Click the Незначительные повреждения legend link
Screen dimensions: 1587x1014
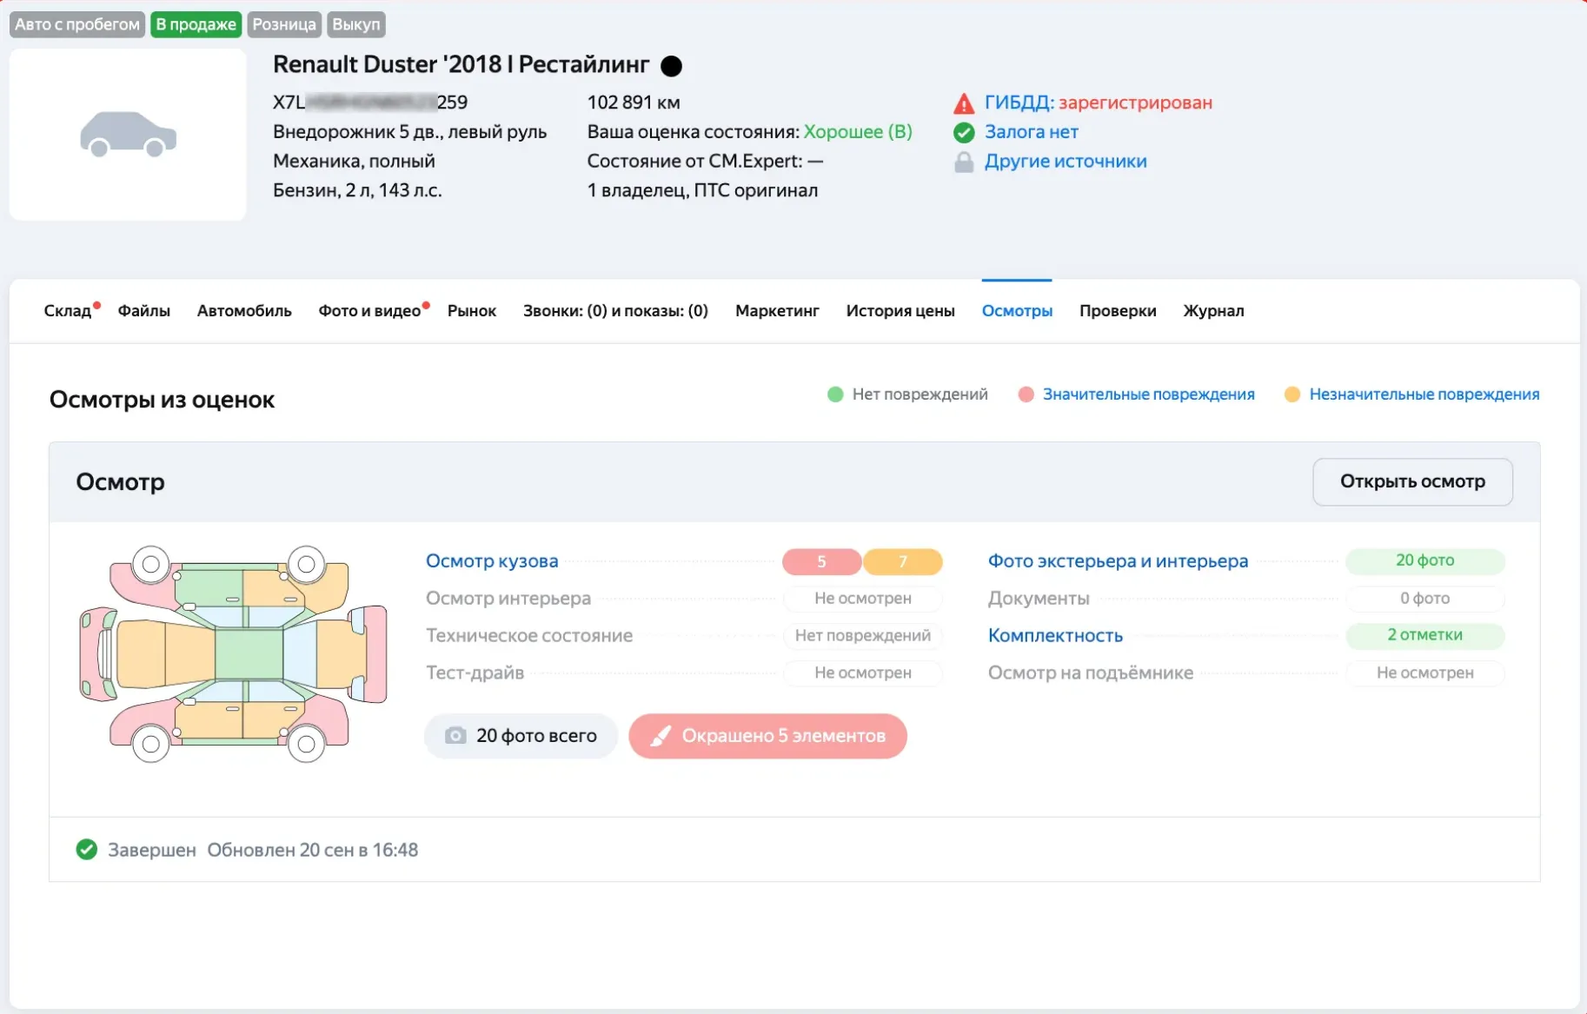click(1424, 394)
